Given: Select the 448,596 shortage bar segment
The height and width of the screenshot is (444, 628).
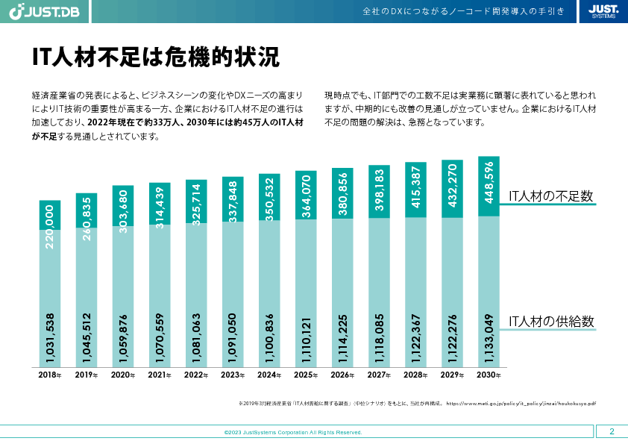Looking at the screenshot, I should 489,187.
